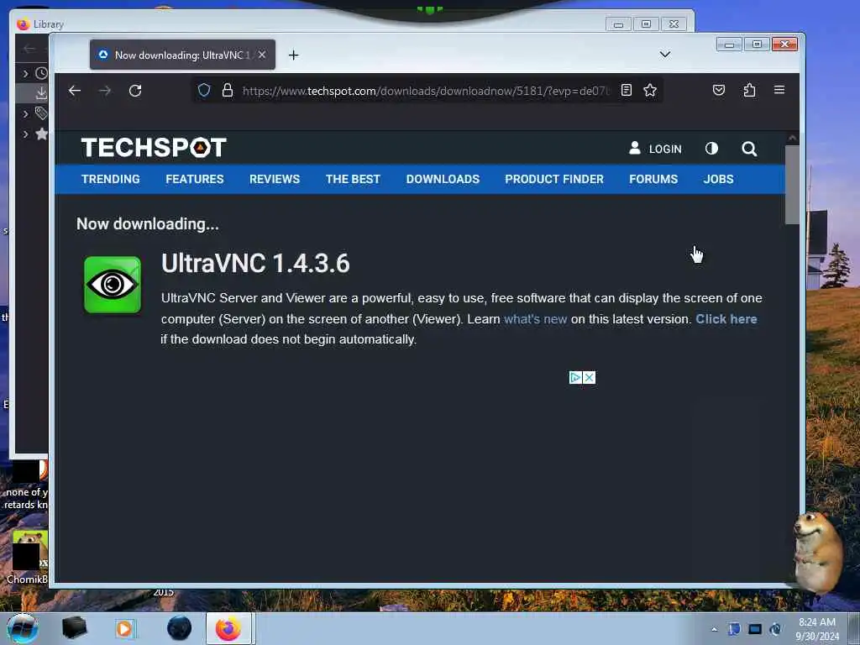Click the page vertical scrollbar thumb
The height and width of the screenshot is (645, 860).
pos(792,185)
